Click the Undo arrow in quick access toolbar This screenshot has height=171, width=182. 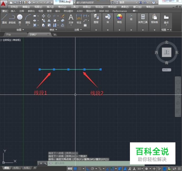[x=34, y=2]
